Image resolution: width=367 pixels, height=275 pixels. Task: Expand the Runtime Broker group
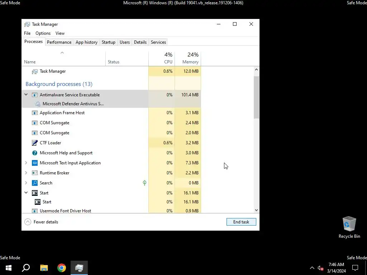point(26,173)
